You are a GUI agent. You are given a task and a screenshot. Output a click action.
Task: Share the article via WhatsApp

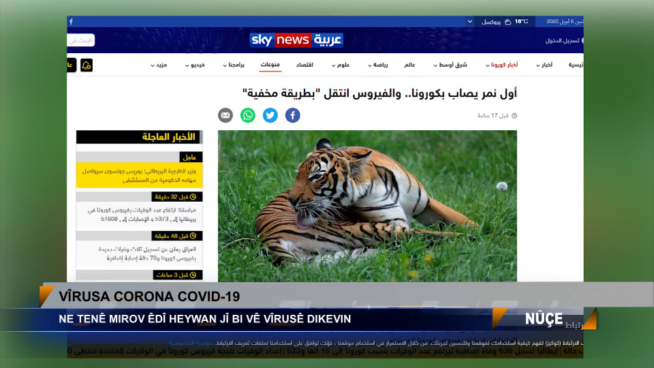(x=248, y=115)
